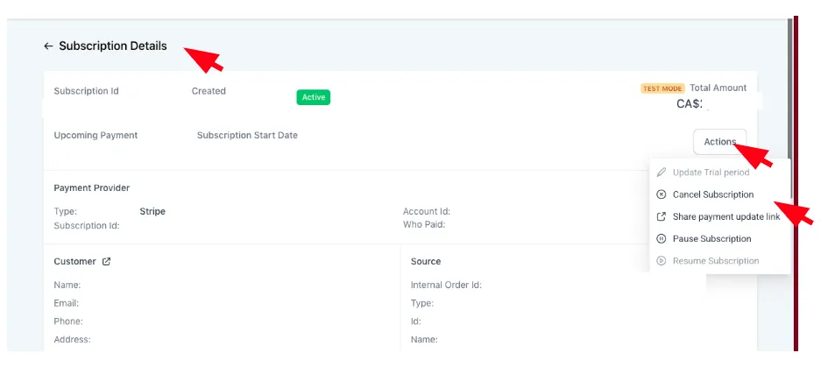Click the vertical page scrollbar

pos(790,108)
